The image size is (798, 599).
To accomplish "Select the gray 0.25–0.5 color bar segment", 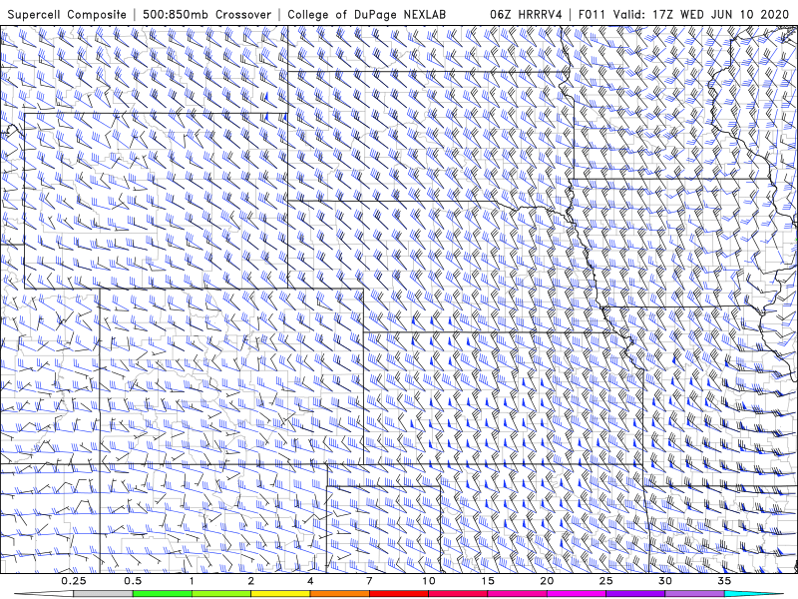I will click(104, 594).
